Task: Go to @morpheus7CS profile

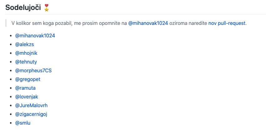Action: (x=33, y=71)
